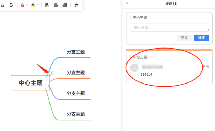
Task: Click 中心主题 label above comment input
Action: point(140,17)
